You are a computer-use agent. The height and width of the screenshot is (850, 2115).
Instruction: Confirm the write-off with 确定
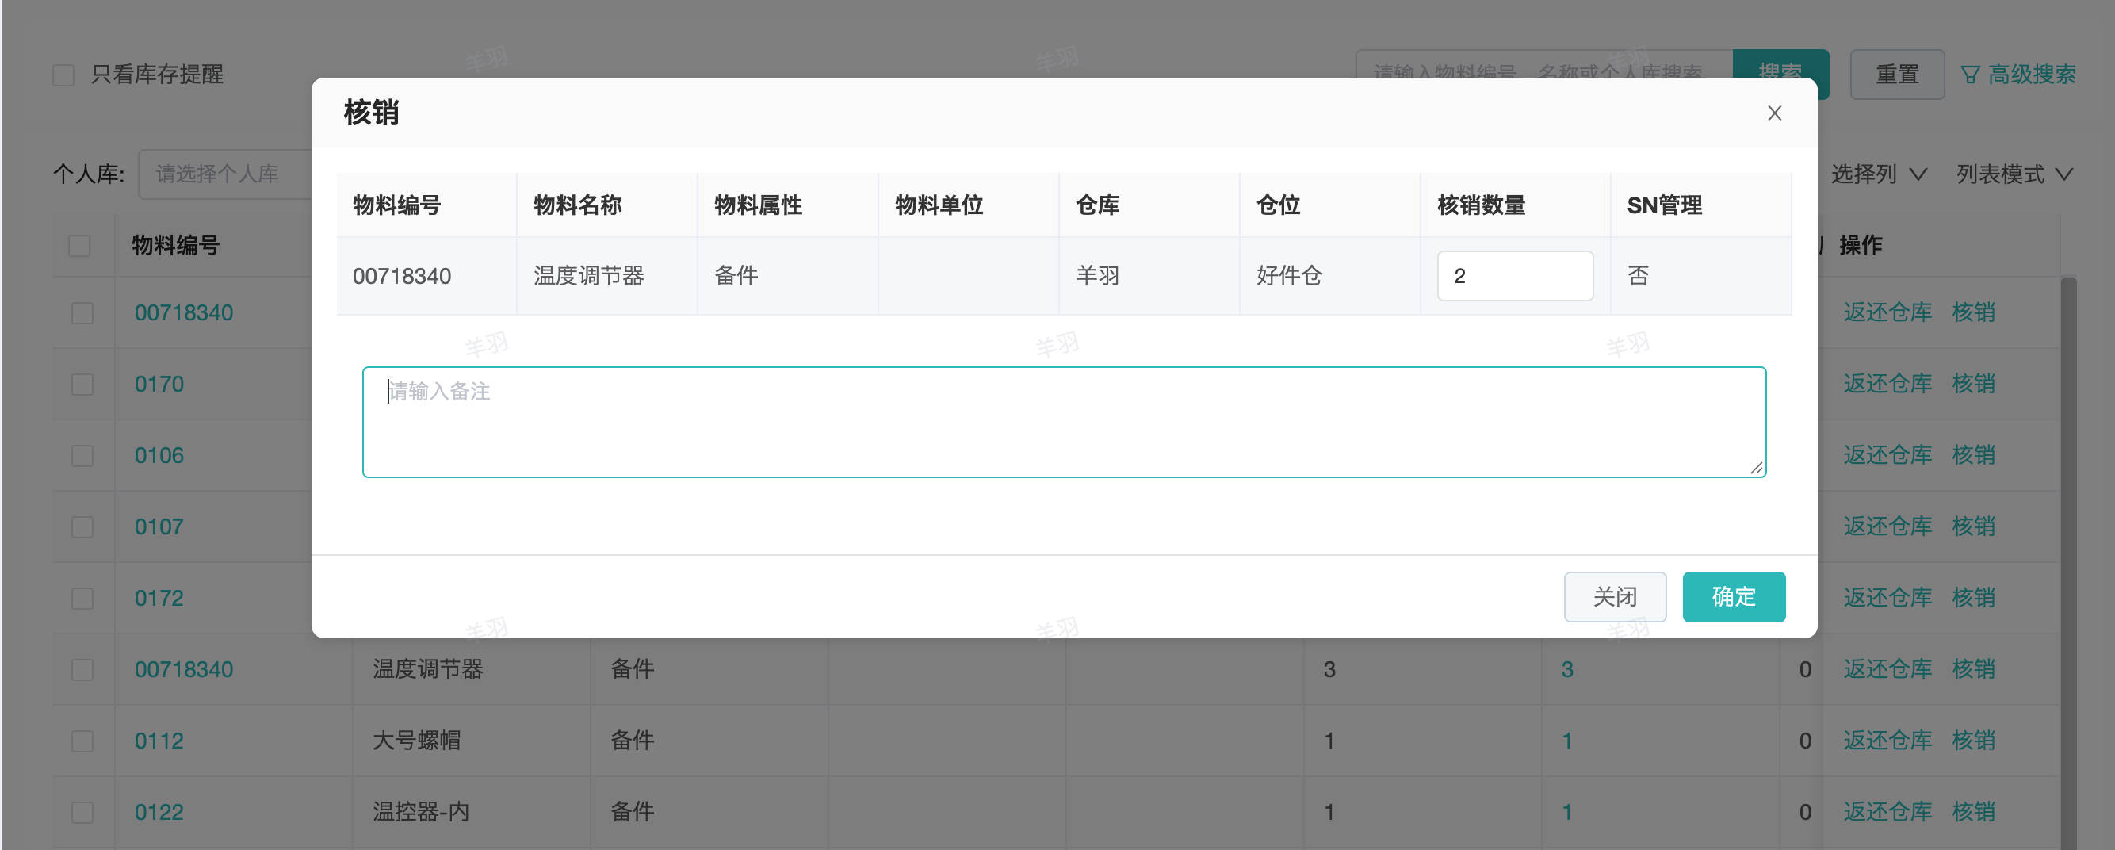tap(1734, 597)
